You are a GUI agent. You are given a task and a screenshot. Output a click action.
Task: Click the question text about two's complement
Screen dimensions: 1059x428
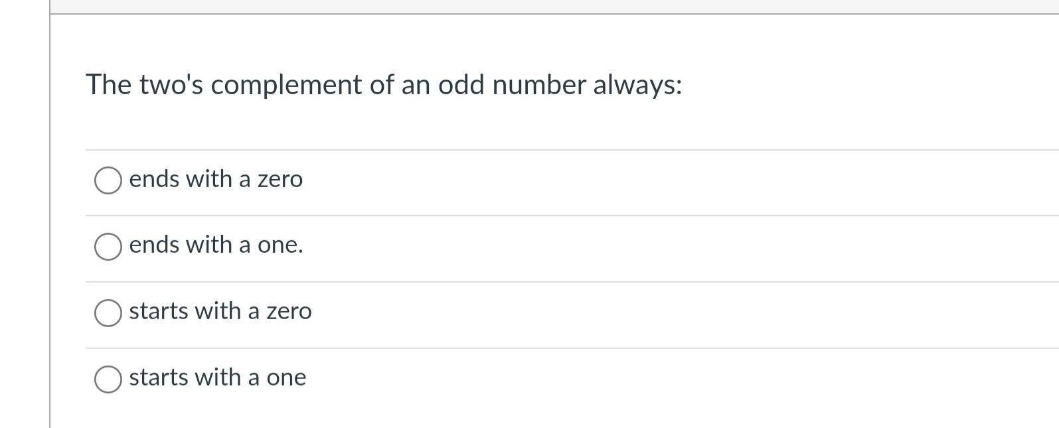384,84
